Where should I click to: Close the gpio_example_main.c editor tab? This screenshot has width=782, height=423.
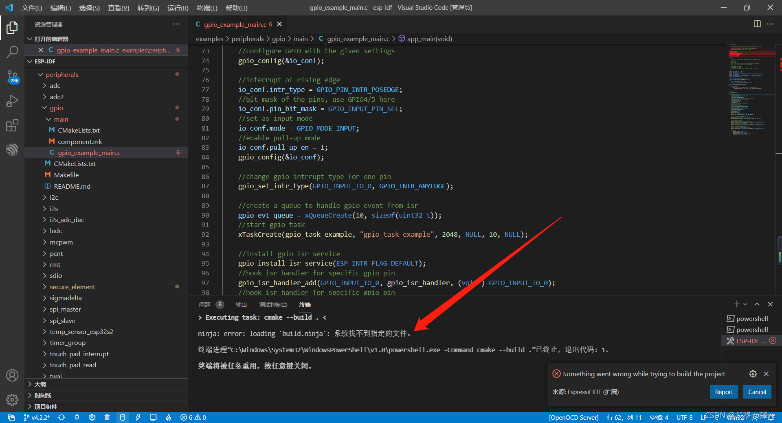[x=279, y=24]
